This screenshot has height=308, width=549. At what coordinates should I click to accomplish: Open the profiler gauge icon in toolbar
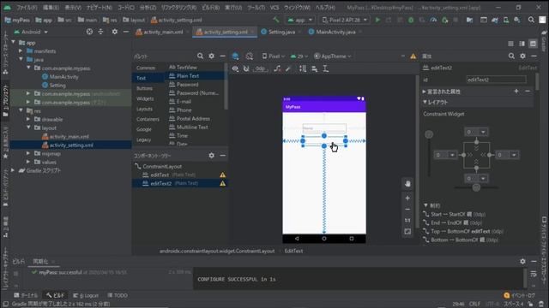[x=433, y=20]
